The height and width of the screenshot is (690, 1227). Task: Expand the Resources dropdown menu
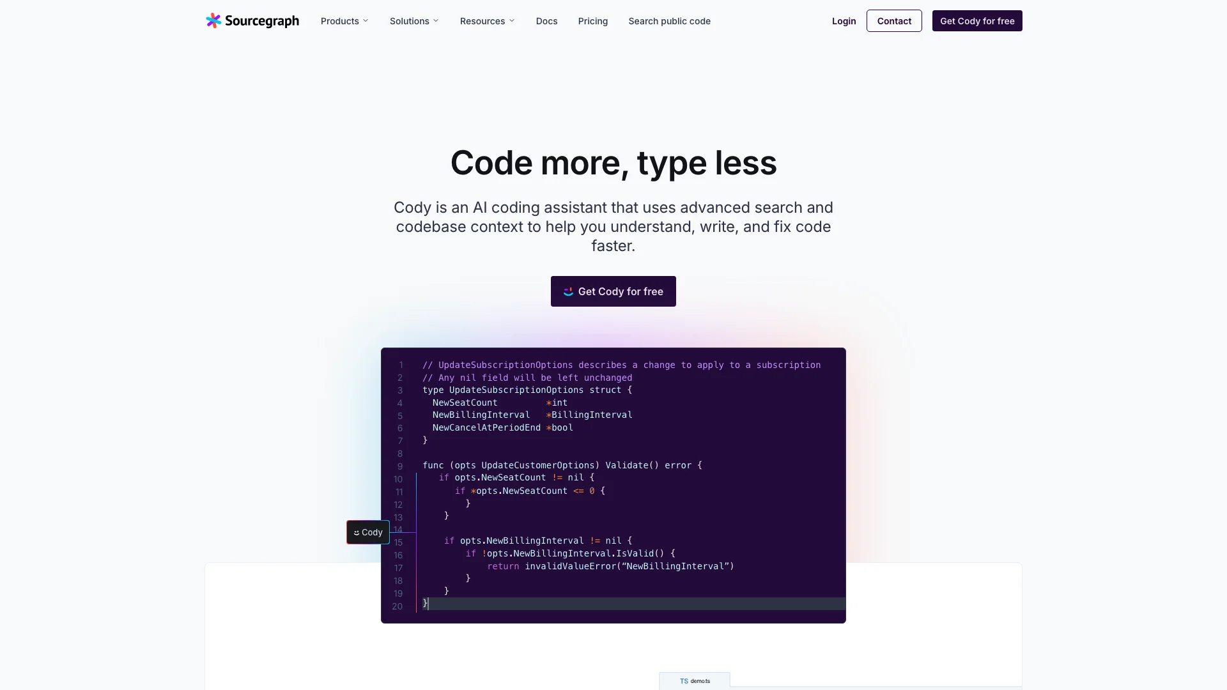click(x=487, y=20)
